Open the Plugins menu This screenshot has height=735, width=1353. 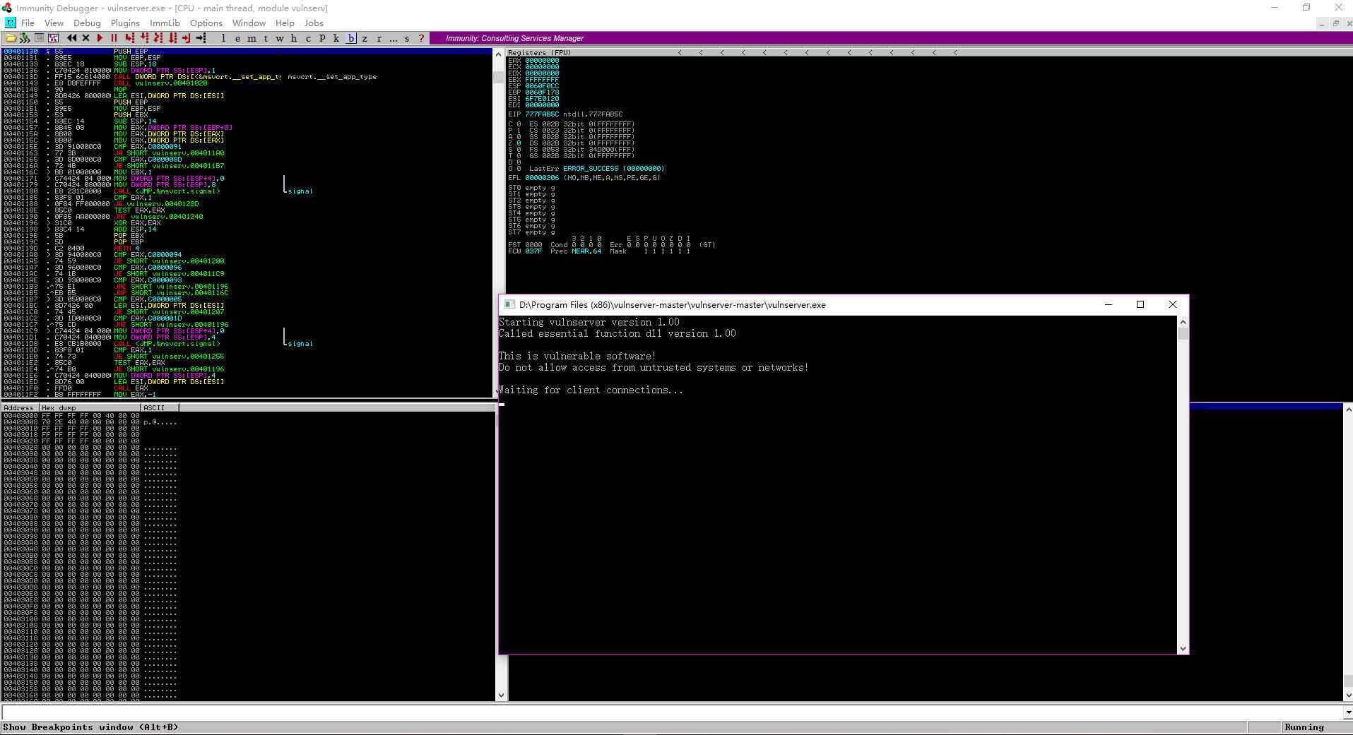tap(125, 23)
